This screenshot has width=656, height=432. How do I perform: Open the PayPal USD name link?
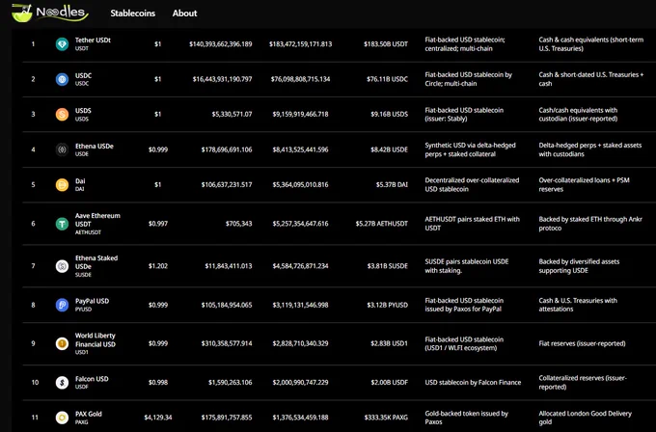pos(92,301)
